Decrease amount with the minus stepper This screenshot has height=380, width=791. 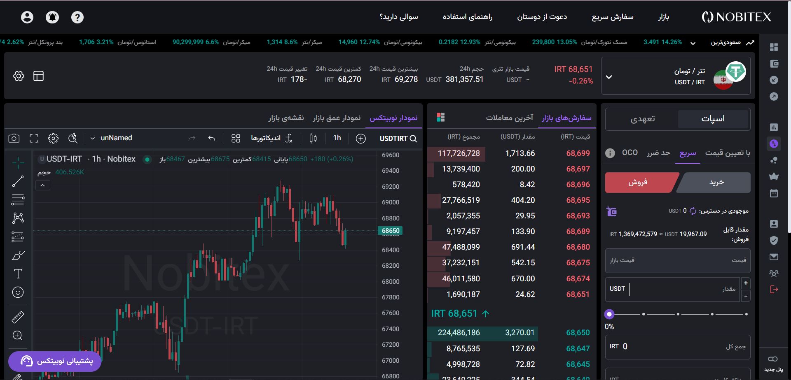(746, 296)
